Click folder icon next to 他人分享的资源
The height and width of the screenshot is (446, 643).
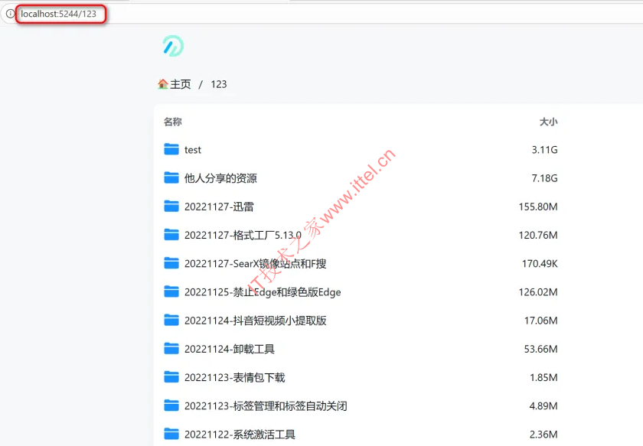tap(171, 178)
